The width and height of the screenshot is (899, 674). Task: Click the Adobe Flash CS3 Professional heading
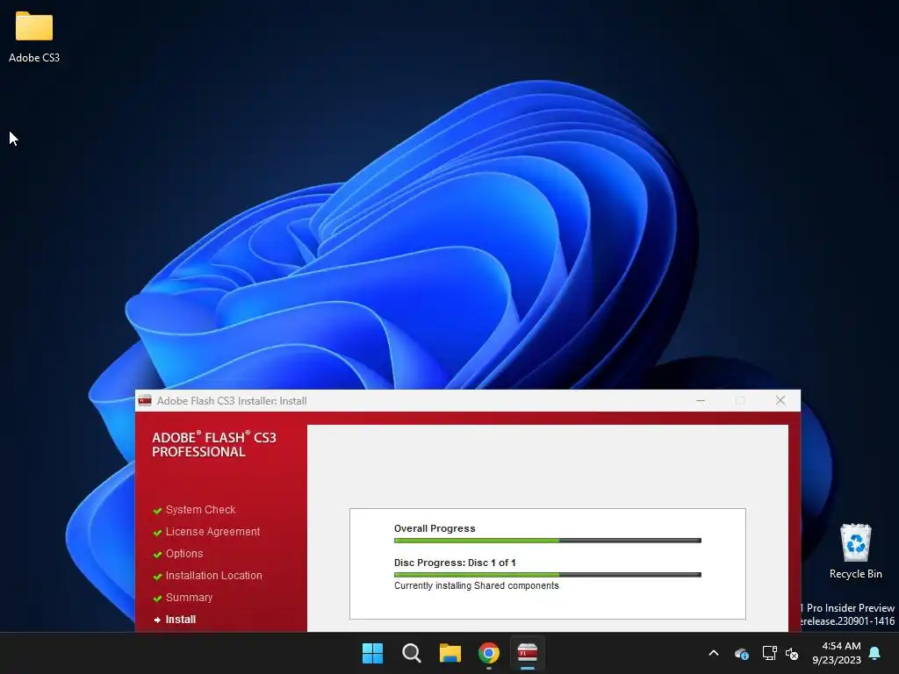(214, 444)
